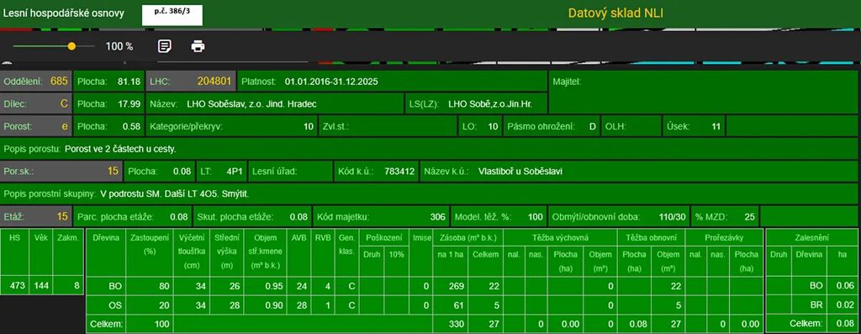The width and height of the screenshot is (861, 334).
Task: Click the 100 % zoom value
Action: (119, 47)
